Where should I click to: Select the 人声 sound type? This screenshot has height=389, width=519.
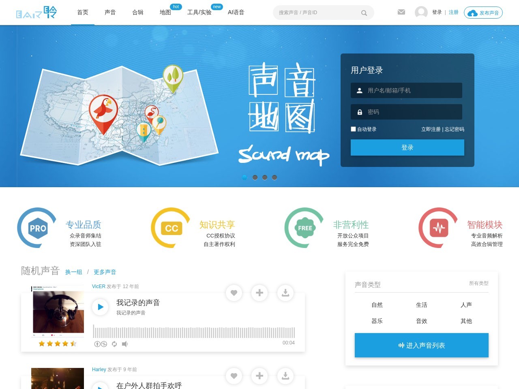tap(466, 305)
